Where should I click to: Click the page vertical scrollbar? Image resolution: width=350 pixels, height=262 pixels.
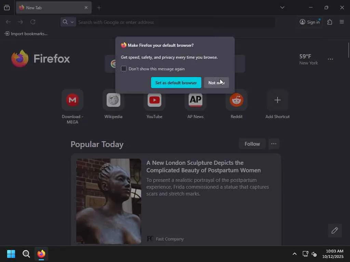348,50
